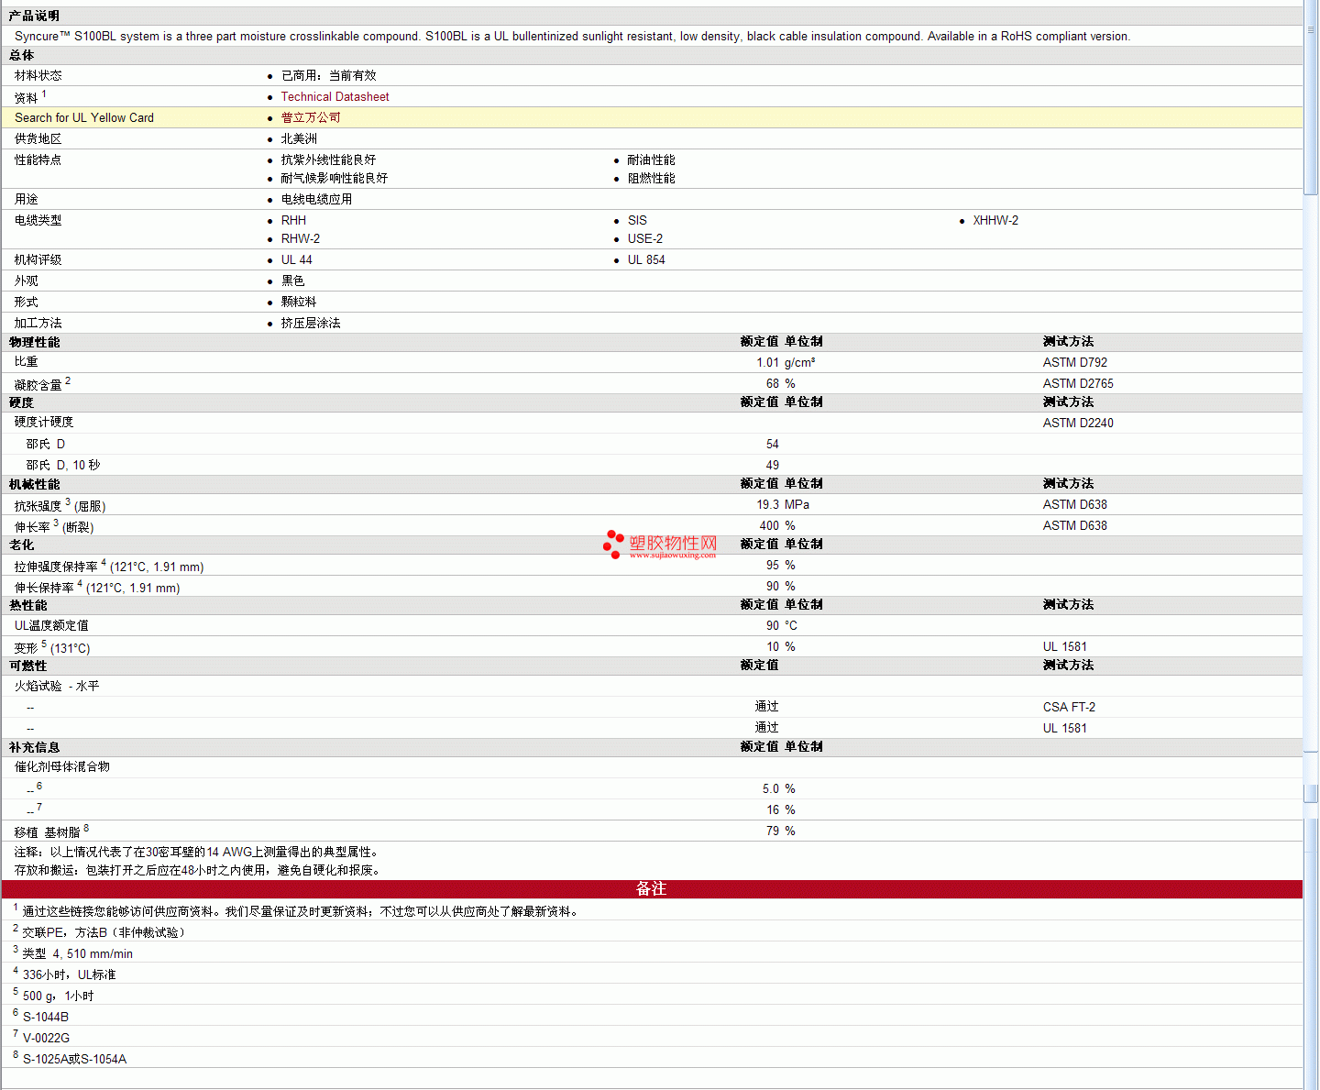Select the 抗紫外线性能良好 feature item

coord(328,160)
